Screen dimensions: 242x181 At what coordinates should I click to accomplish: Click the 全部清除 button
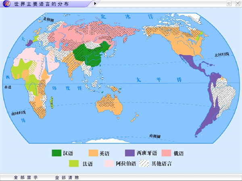[x=67, y=177]
